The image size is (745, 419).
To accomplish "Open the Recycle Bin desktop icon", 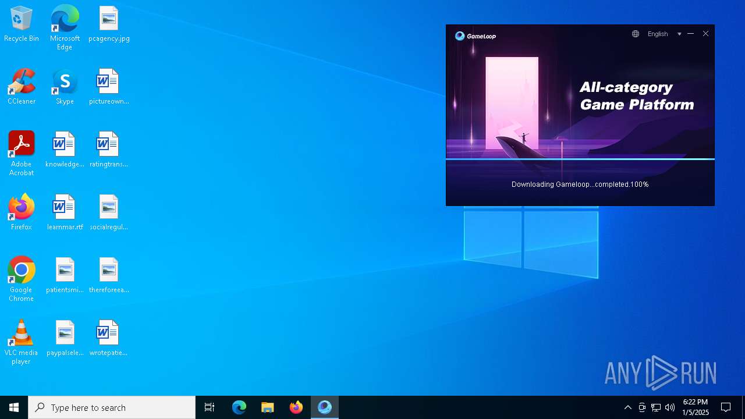I will (x=22, y=24).
